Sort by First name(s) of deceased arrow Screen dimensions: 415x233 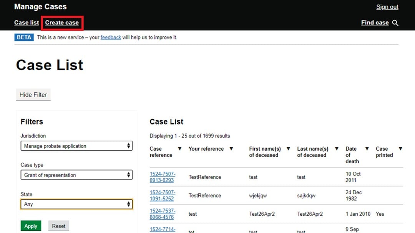288,149
